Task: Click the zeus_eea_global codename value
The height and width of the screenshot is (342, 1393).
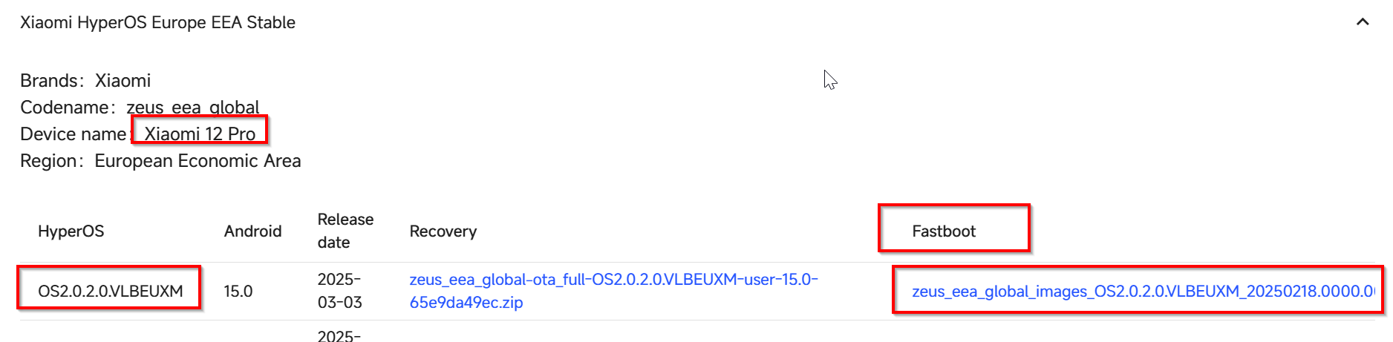Action: [x=193, y=108]
